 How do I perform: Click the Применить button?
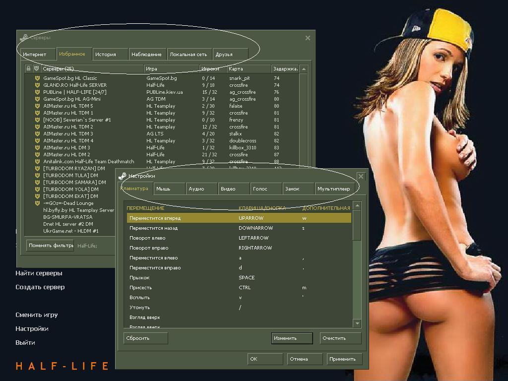(344, 359)
